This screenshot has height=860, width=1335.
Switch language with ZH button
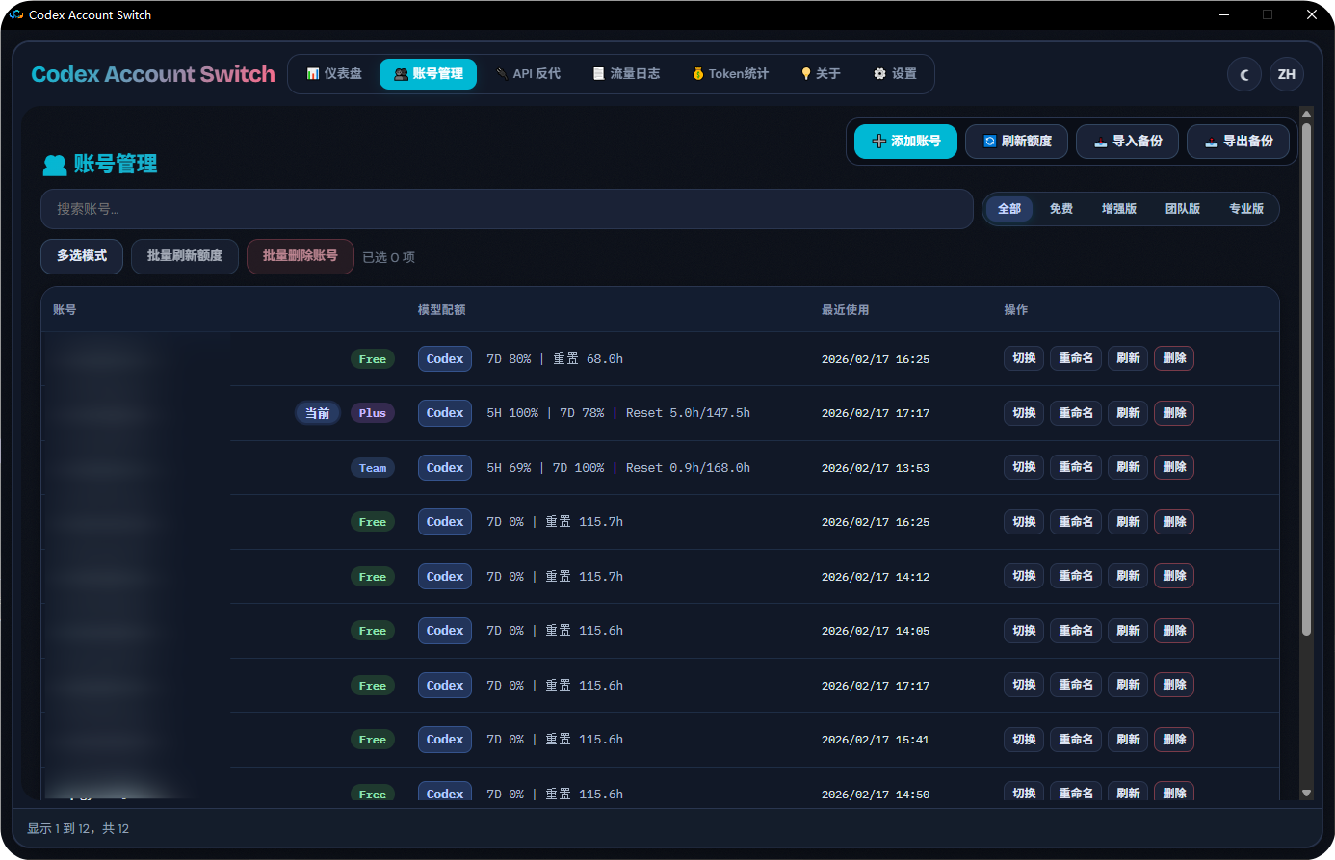[1287, 74]
